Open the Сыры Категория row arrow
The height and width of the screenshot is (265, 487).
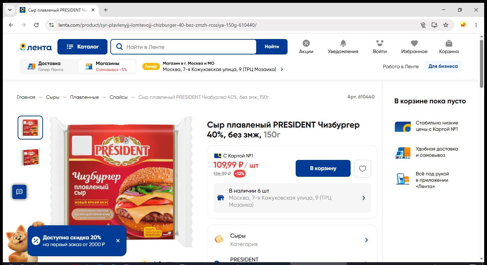366,240
